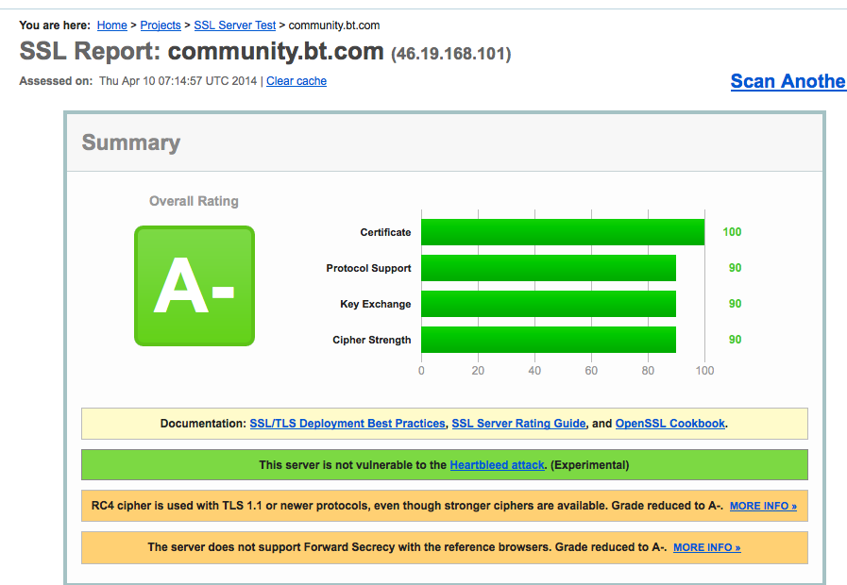This screenshot has height=585, width=847.
Task: Click the Protocol Support score value 90
Action: click(736, 268)
